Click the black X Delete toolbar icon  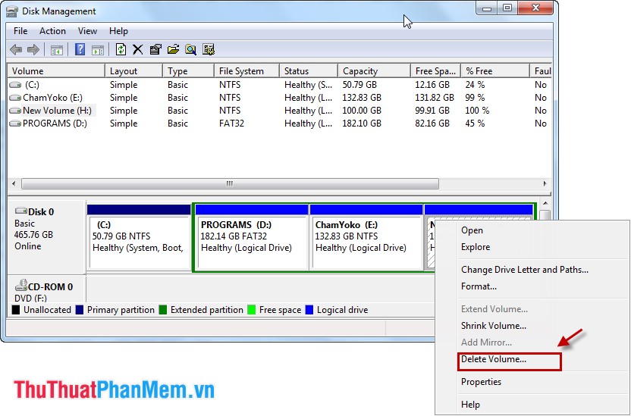tap(137, 49)
